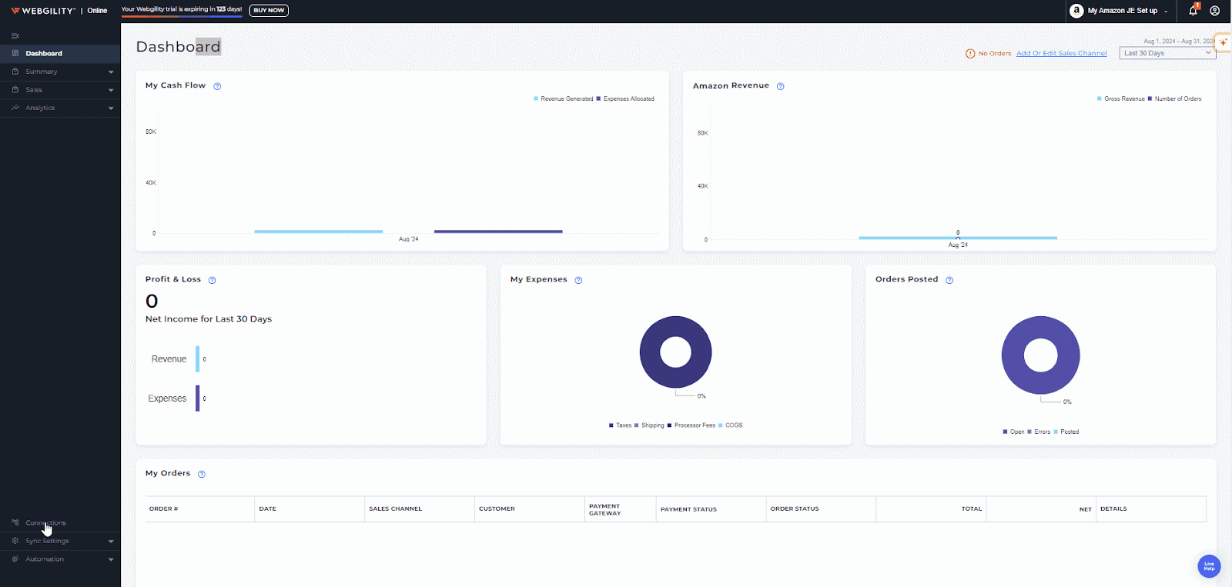The image size is (1232, 587).
Task: Click the help icon beside Orders Posted
Action: pyautogui.click(x=949, y=280)
